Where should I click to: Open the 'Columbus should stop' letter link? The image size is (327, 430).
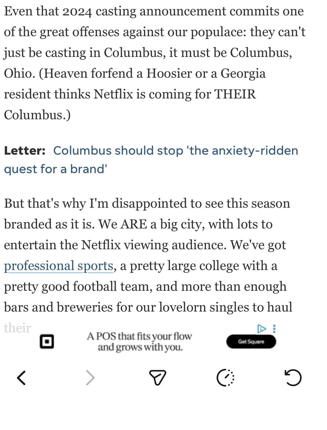point(175,151)
